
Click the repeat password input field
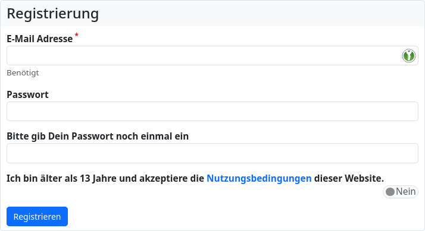(212, 153)
